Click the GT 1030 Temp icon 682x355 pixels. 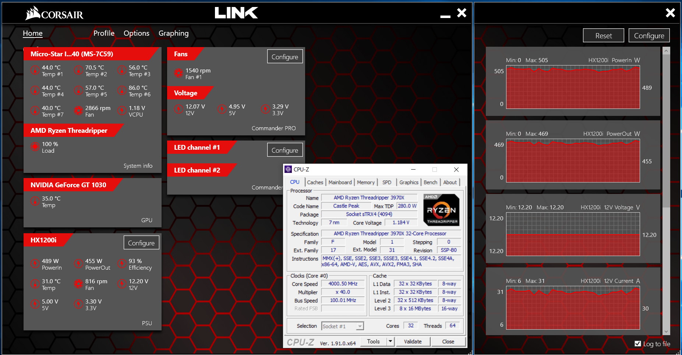pyautogui.click(x=35, y=201)
